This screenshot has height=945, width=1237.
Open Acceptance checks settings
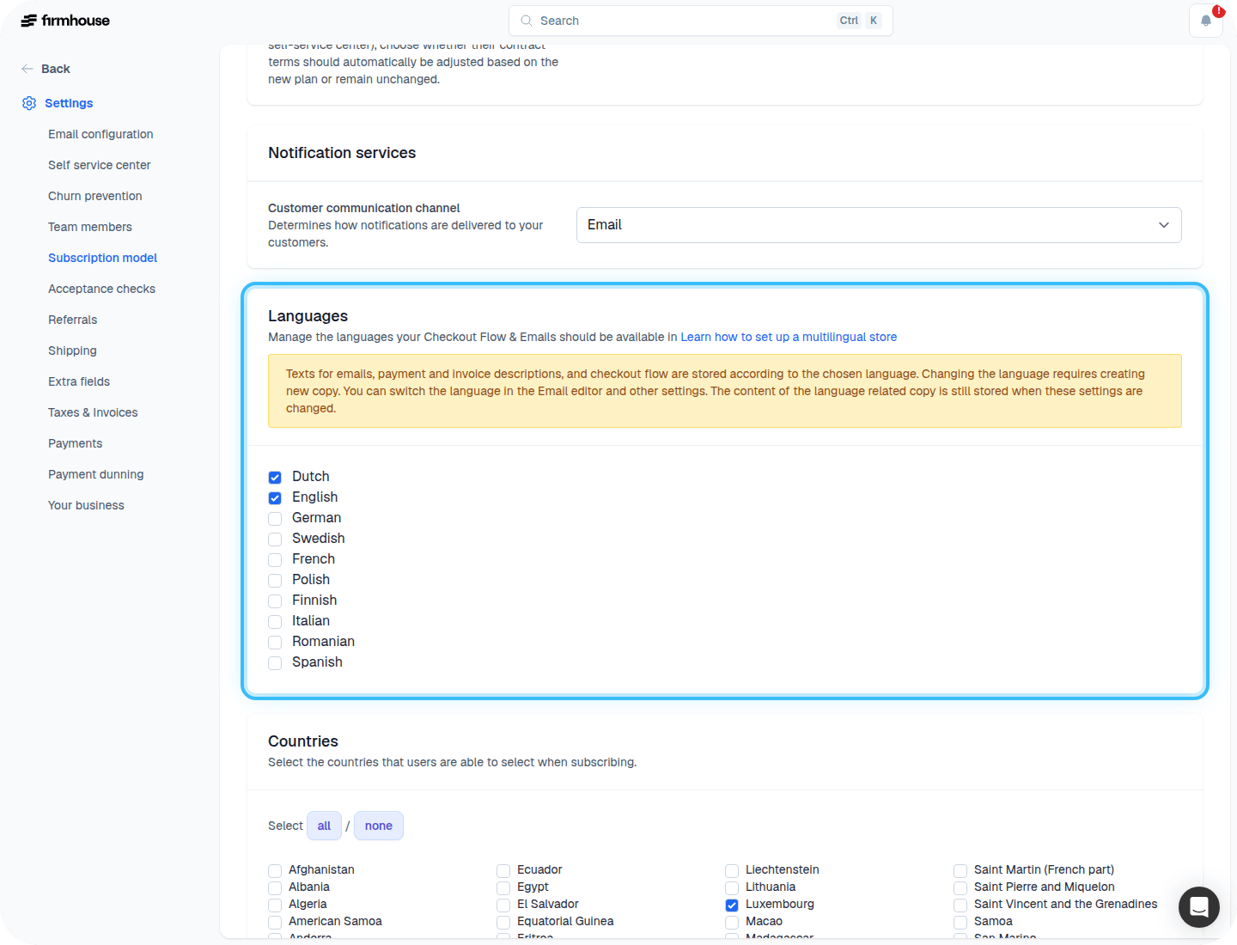pos(102,289)
